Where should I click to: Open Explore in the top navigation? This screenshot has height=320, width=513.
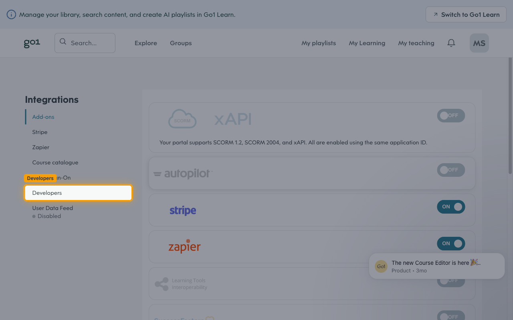[146, 43]
